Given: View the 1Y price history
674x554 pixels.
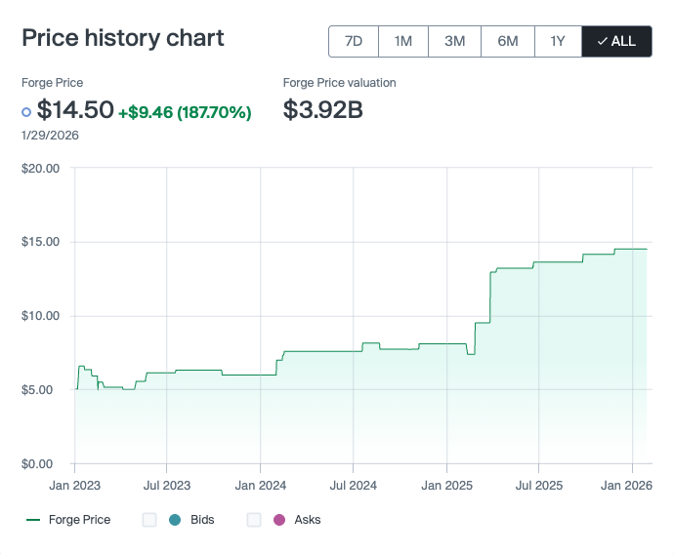Looking at the screenshot, I should tap(558, 41).
